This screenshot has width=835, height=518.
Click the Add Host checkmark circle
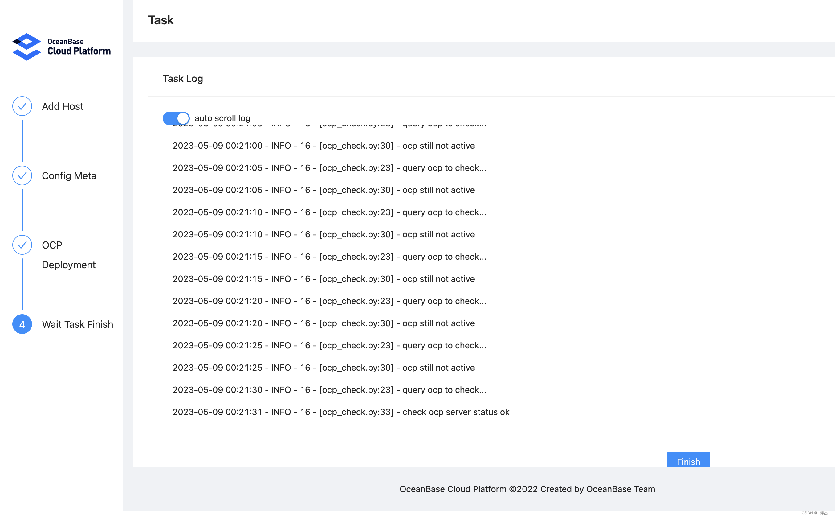click(22, 106)
